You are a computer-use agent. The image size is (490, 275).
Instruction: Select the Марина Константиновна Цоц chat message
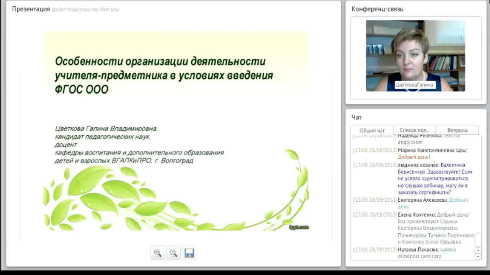point(413,154)
